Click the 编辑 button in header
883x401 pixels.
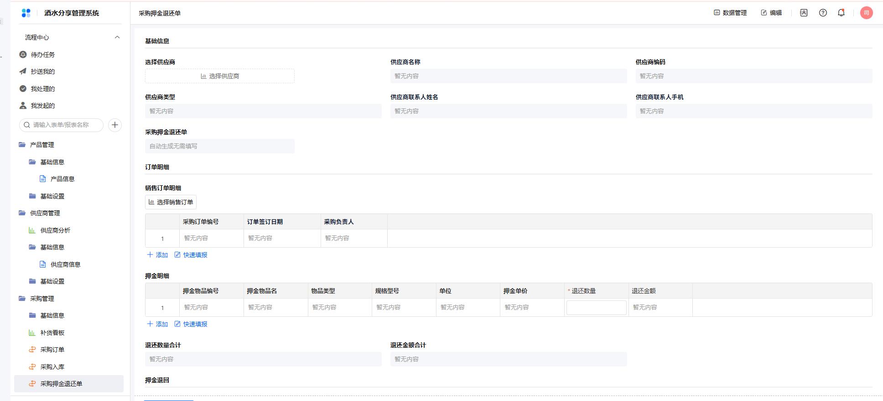click(771, 13)
